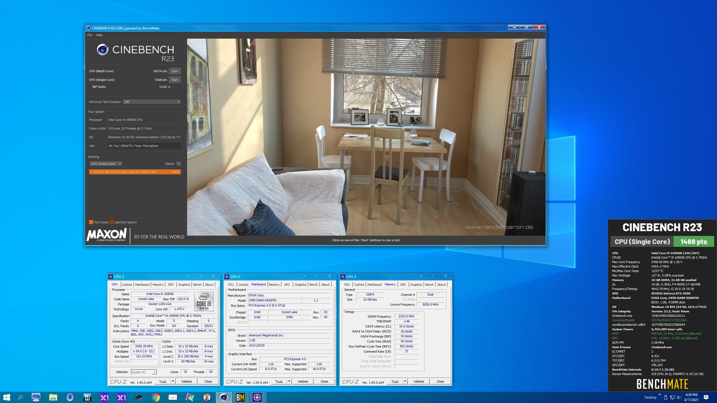Click the Cinebench taskbar icon

(224, 397)
